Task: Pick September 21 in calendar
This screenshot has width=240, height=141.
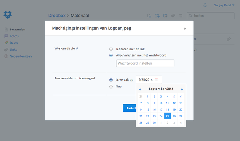Action: click(x=141, y=116)
